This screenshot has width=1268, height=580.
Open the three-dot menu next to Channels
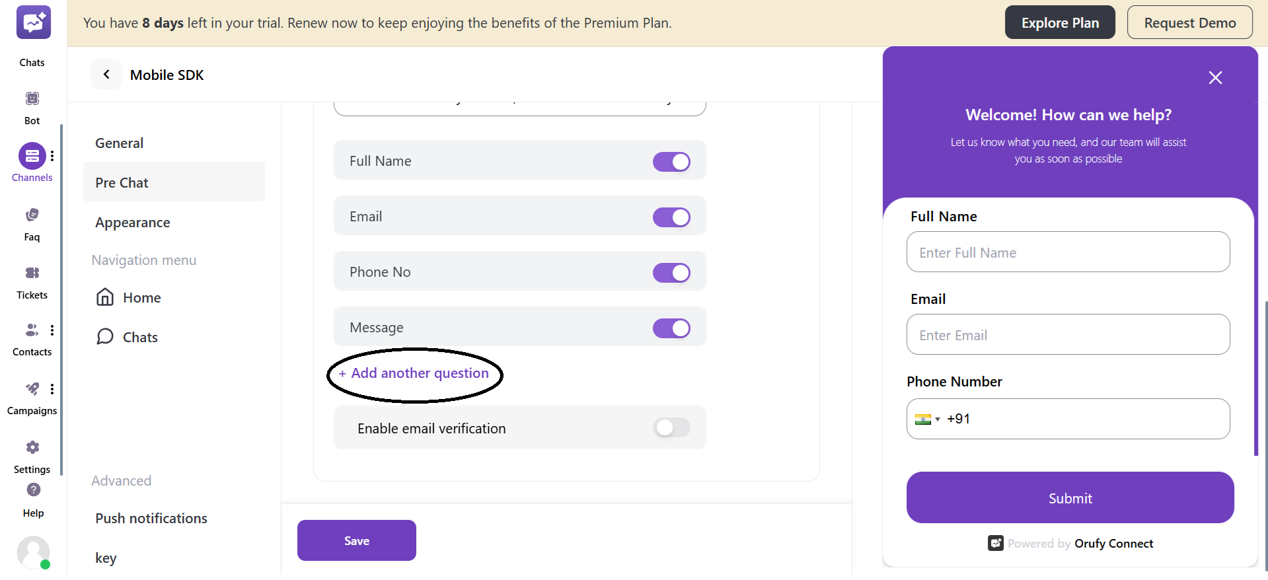pos(52,155)
